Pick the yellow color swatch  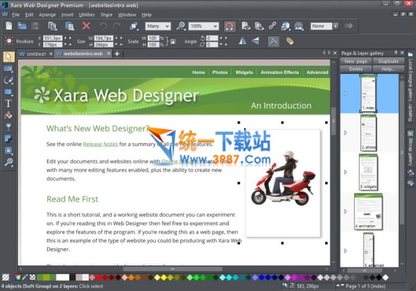(164, 277)
